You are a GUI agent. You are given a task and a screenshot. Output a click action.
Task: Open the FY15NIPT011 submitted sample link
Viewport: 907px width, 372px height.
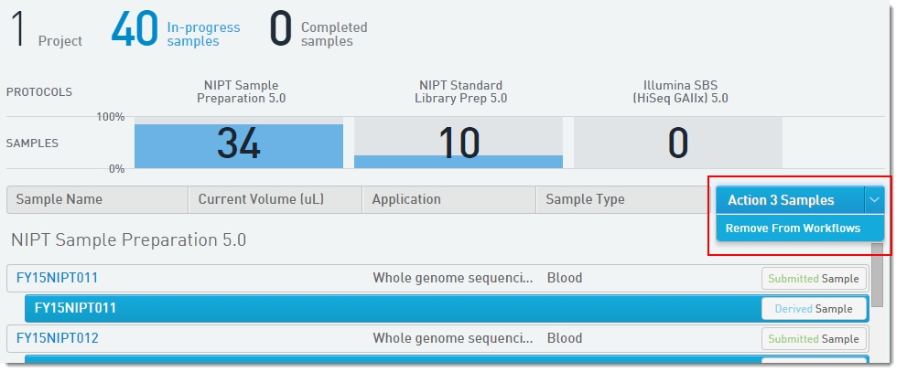pos(57,278)
